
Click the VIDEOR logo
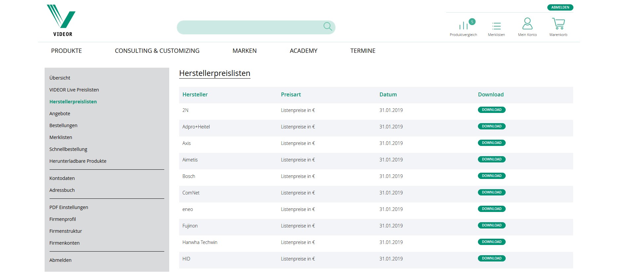click(61, 20)
